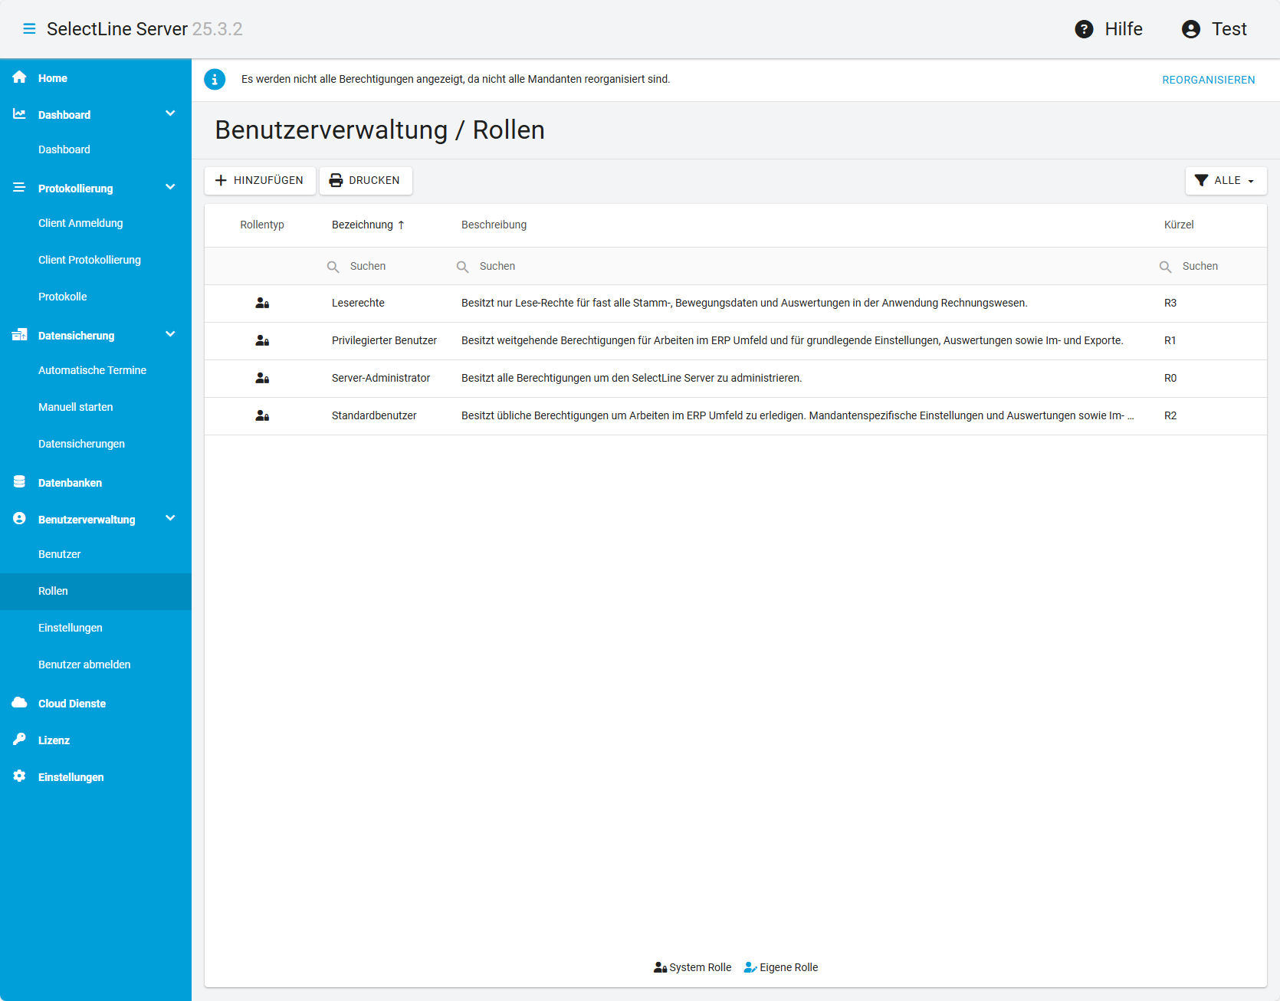Click the Einstellungen gear icon in sidebar

coord(20,776)
